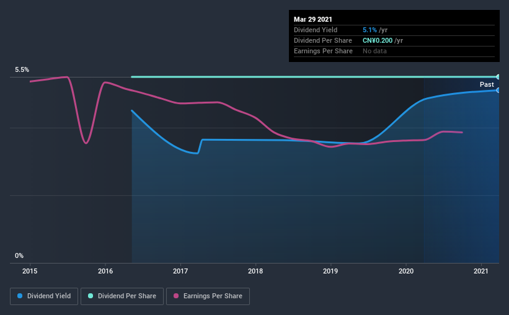Click the teal Dividend Per Share legend dot
The image size is (509, 315).
[91, 296]
